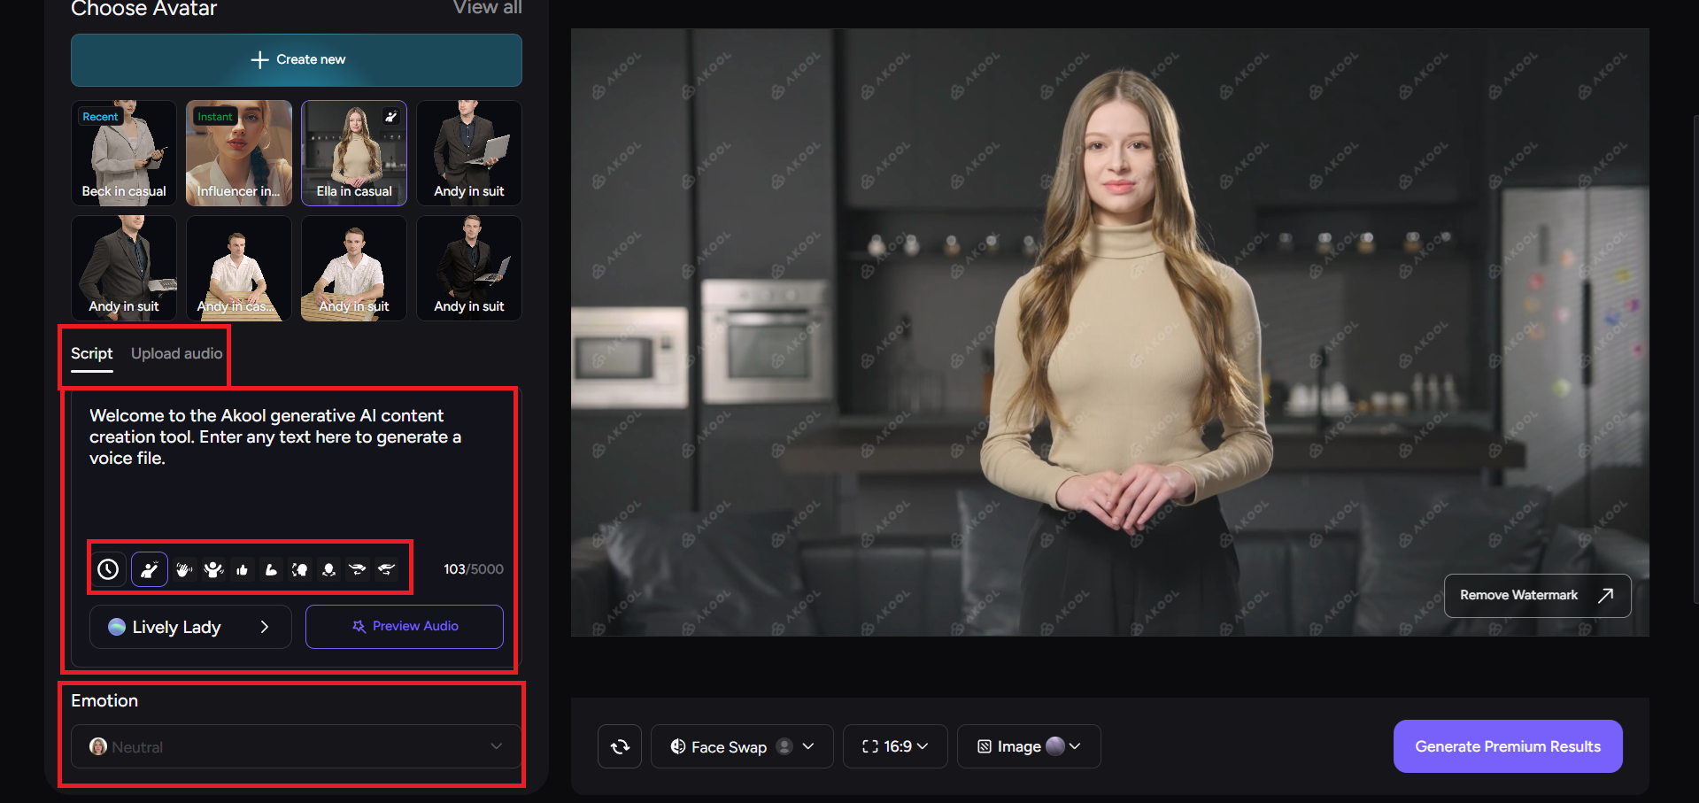Insert a pause using the clock icon
This screenshot has width=1699, height=803.
click(x=108, y=569)
